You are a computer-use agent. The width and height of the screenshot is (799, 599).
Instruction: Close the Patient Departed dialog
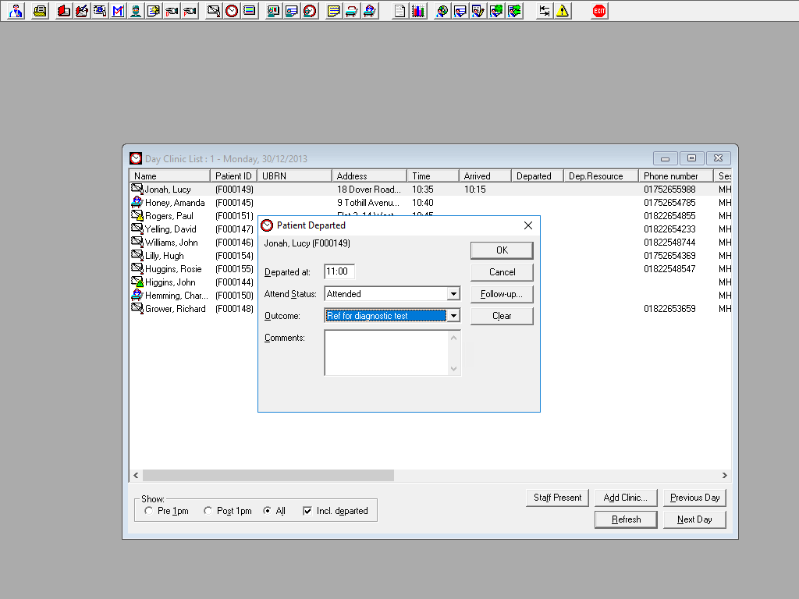(528, 225)
